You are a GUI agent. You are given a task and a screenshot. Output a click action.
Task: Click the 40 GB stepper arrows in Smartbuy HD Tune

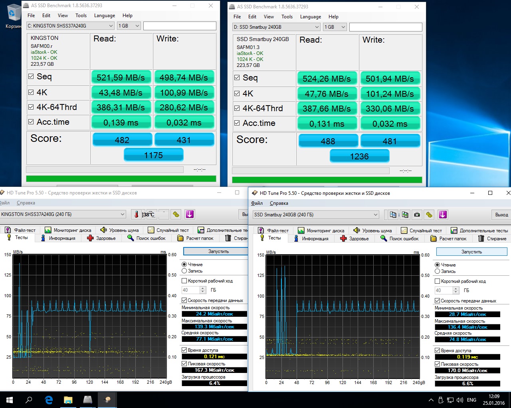point(456,290)
